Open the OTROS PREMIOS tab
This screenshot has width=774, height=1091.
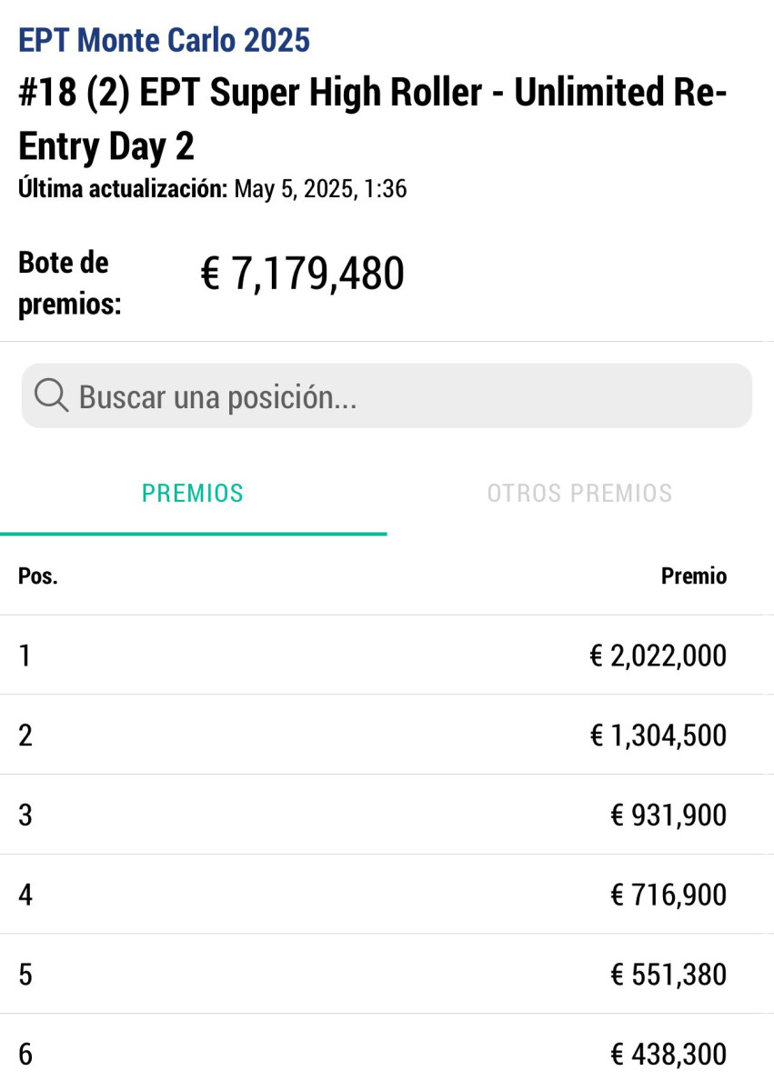(579, 494)
